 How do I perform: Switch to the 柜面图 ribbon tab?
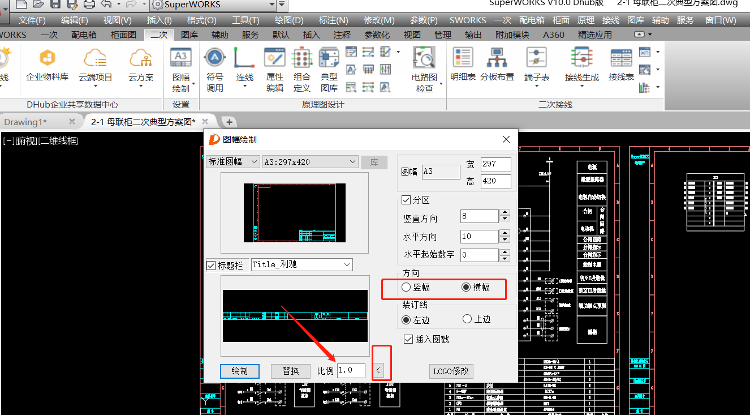point(123,35)
